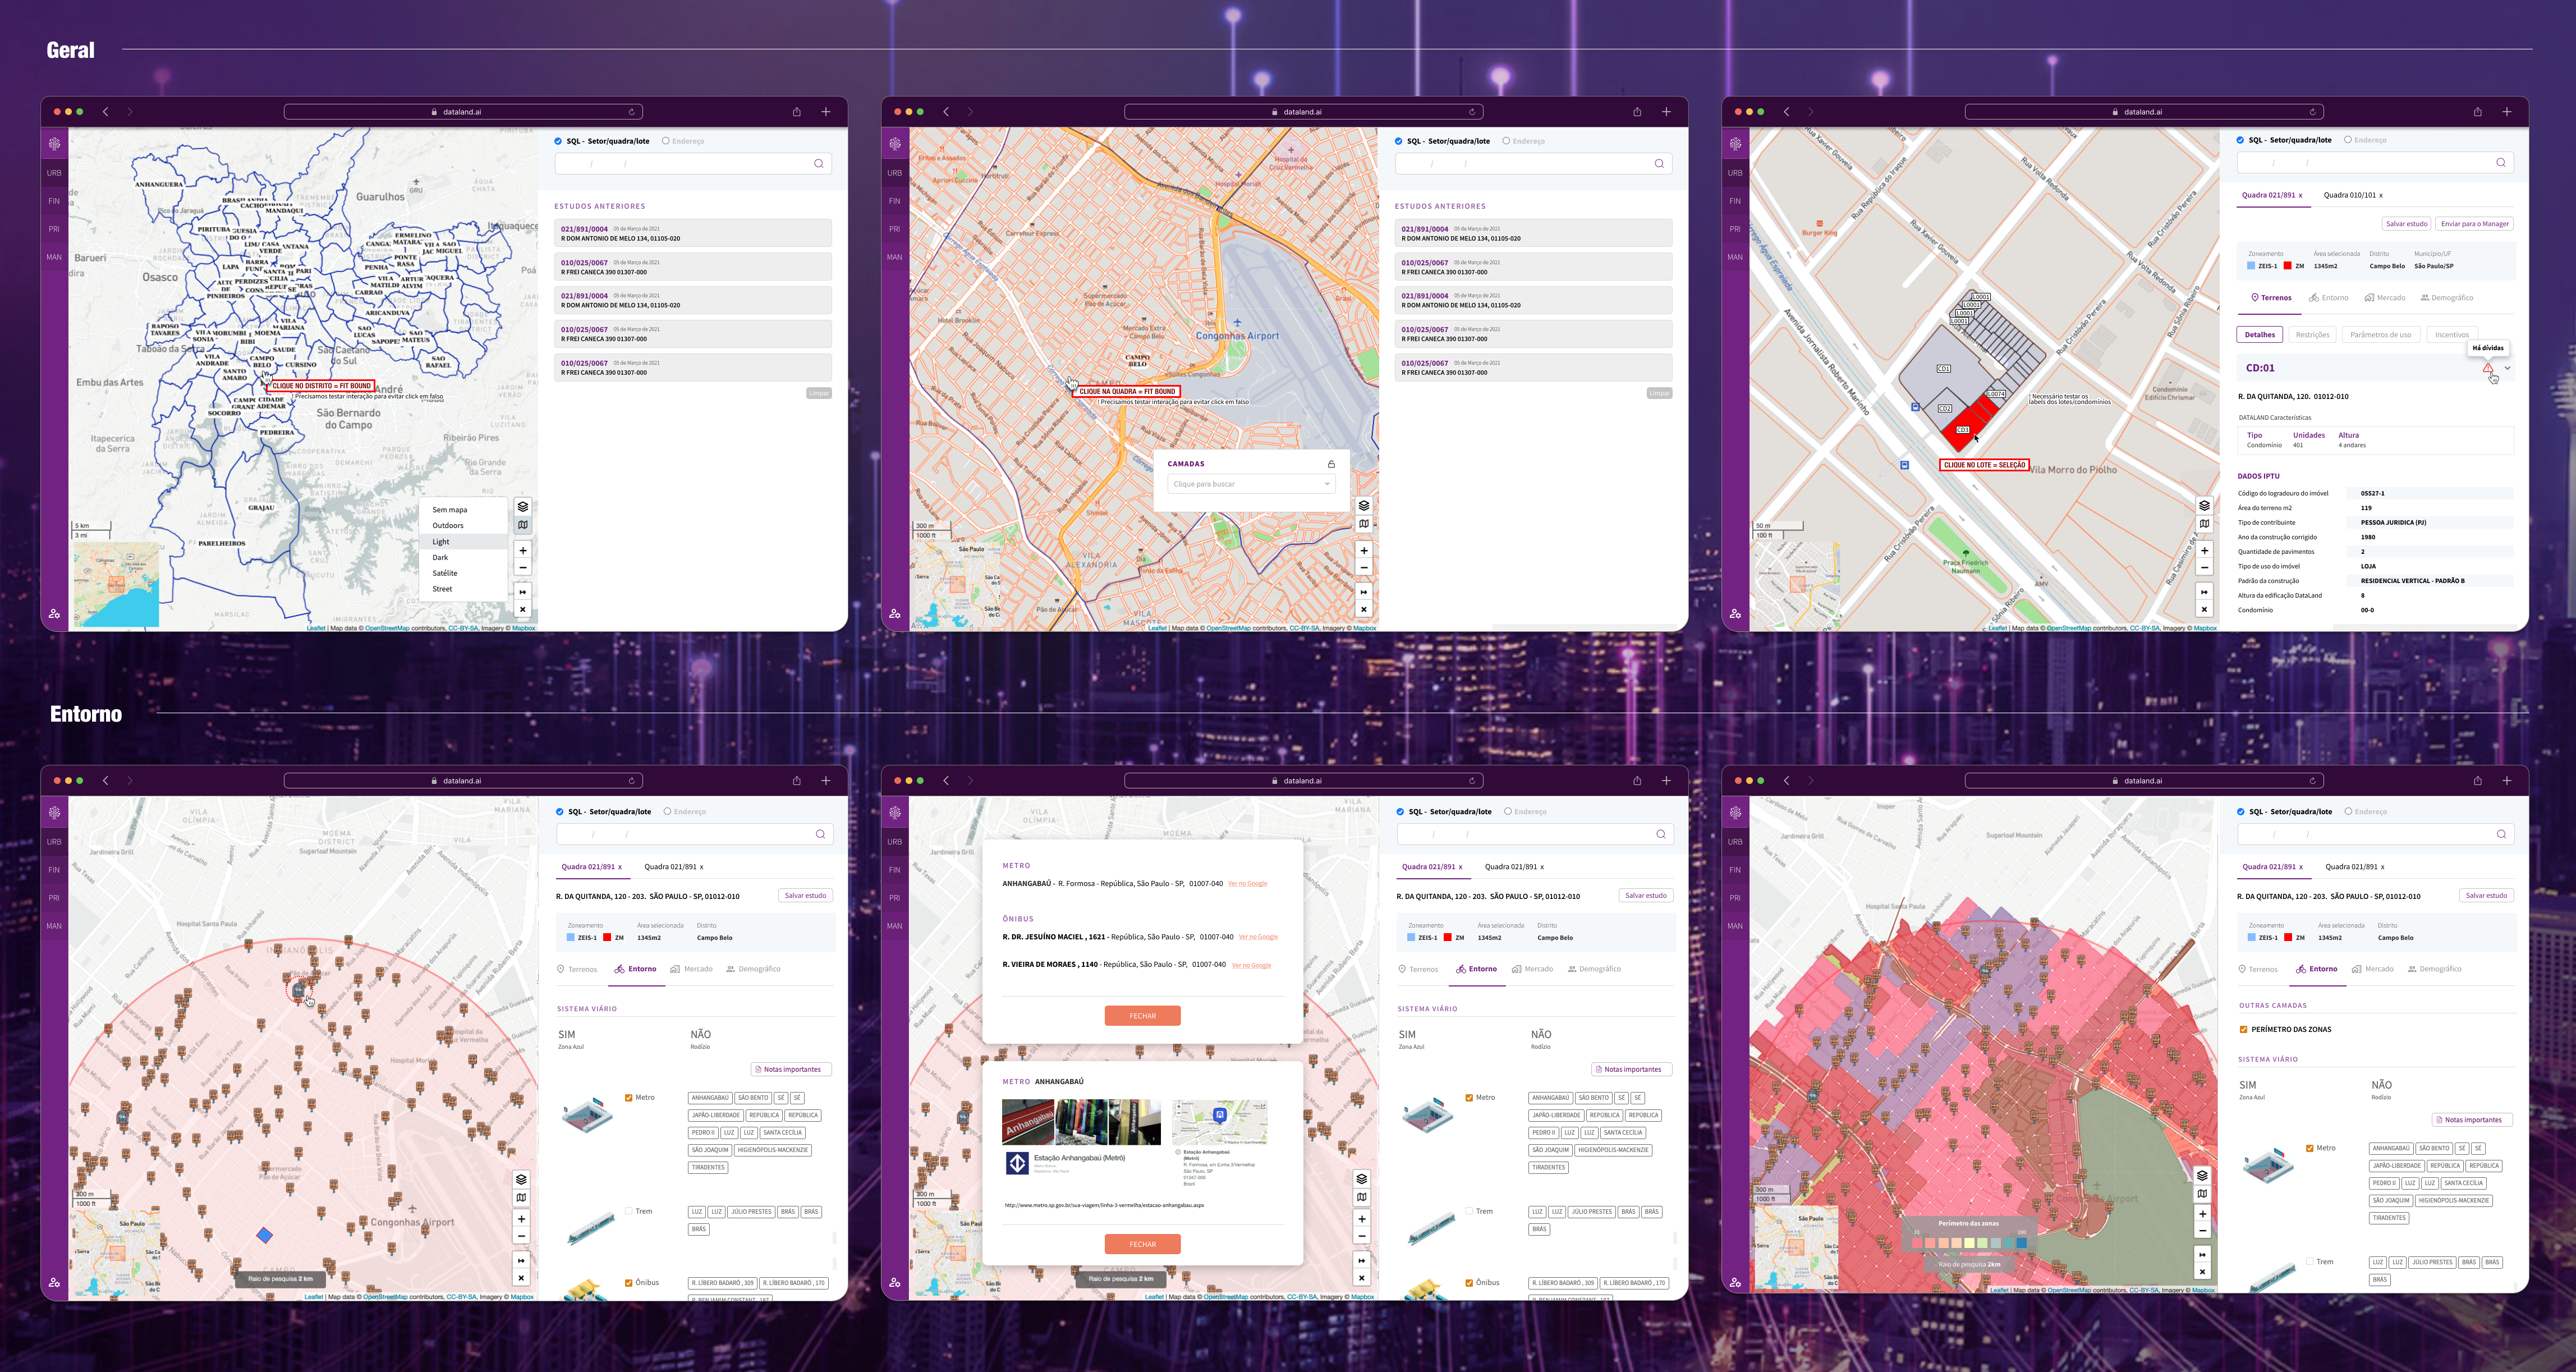
Task: Open user settings icon in Perímetro das zonas window
Action: pos(1735,1282)
